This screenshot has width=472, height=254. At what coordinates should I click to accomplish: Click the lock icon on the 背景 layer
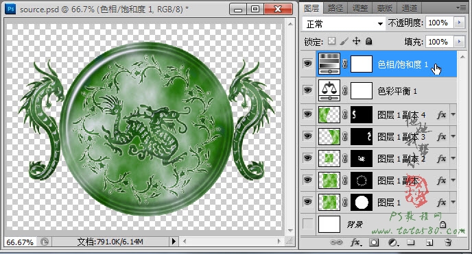(x=442, y=225)
